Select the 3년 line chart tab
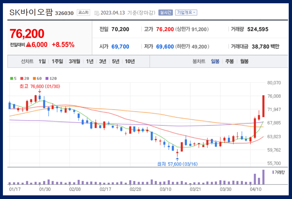Screen dimensions: 292x199 tap(103, 61)
